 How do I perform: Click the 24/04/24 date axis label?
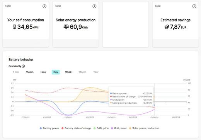(x=68, y=117)
